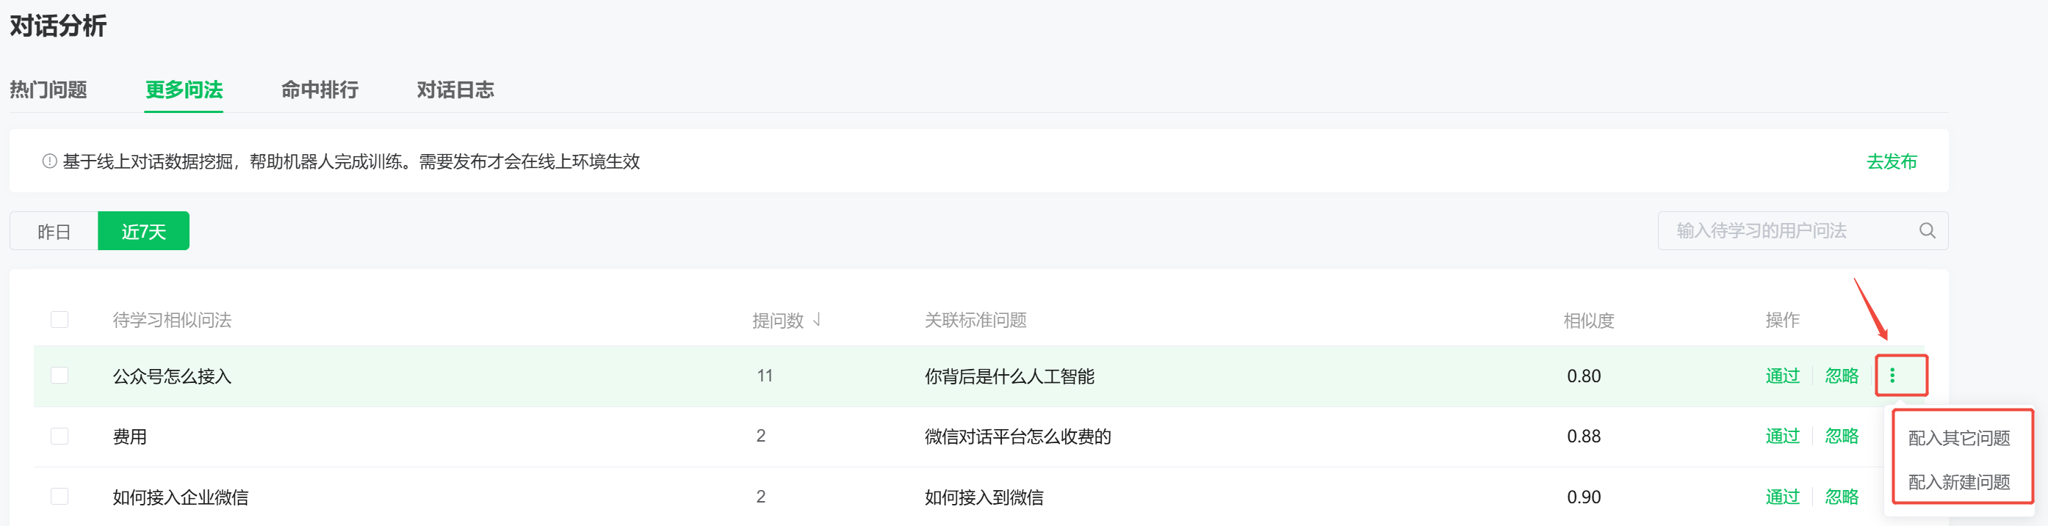Tick the checkbox for 费用 row
The image size is (2048, 526).
click(x=60, y=436)
